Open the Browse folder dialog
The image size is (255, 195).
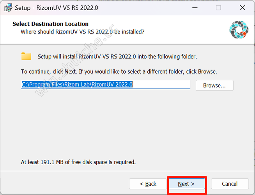pyautogui.click(x=214, y=85)
